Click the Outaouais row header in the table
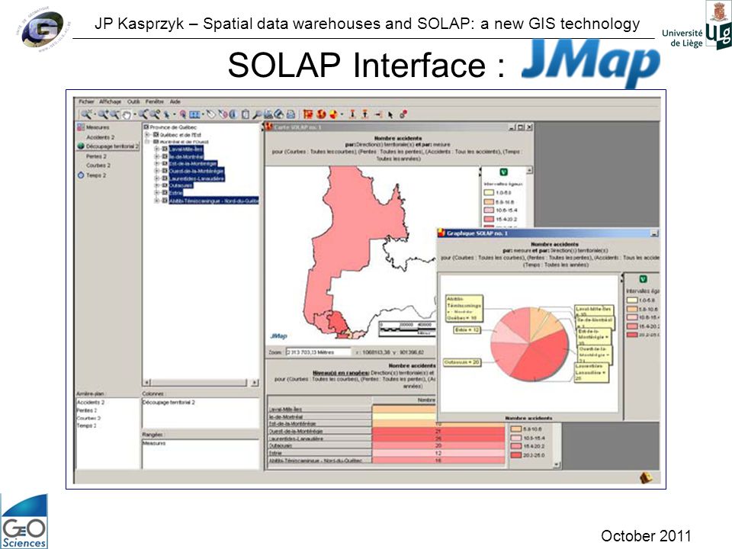 point(319,446)
